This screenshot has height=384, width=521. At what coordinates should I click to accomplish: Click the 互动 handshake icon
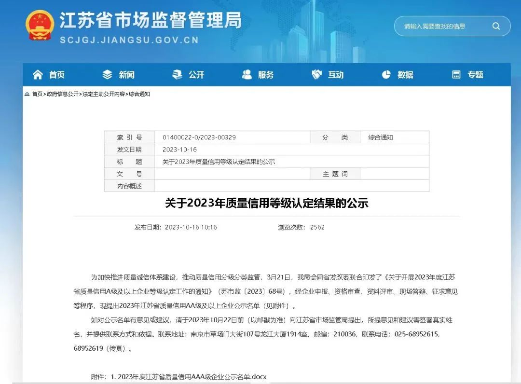(317, 75)
